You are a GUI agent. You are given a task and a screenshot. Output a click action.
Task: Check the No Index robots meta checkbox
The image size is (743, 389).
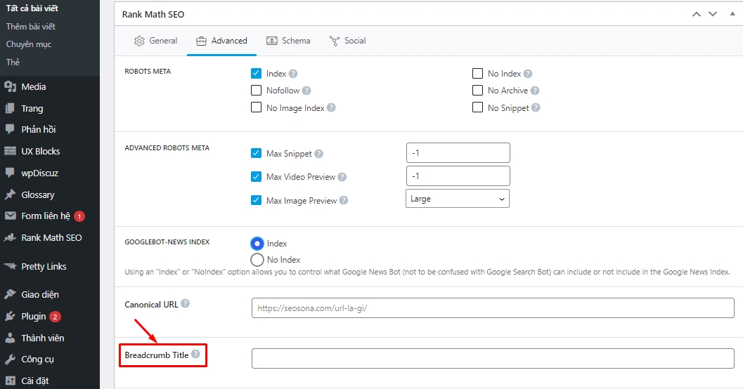point(478,73)
